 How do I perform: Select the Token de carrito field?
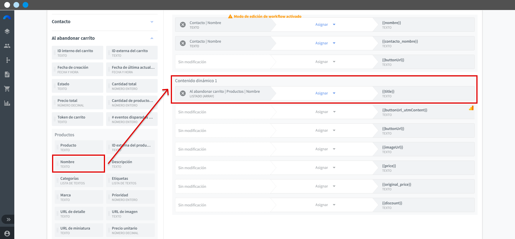(x=78, y=119)
